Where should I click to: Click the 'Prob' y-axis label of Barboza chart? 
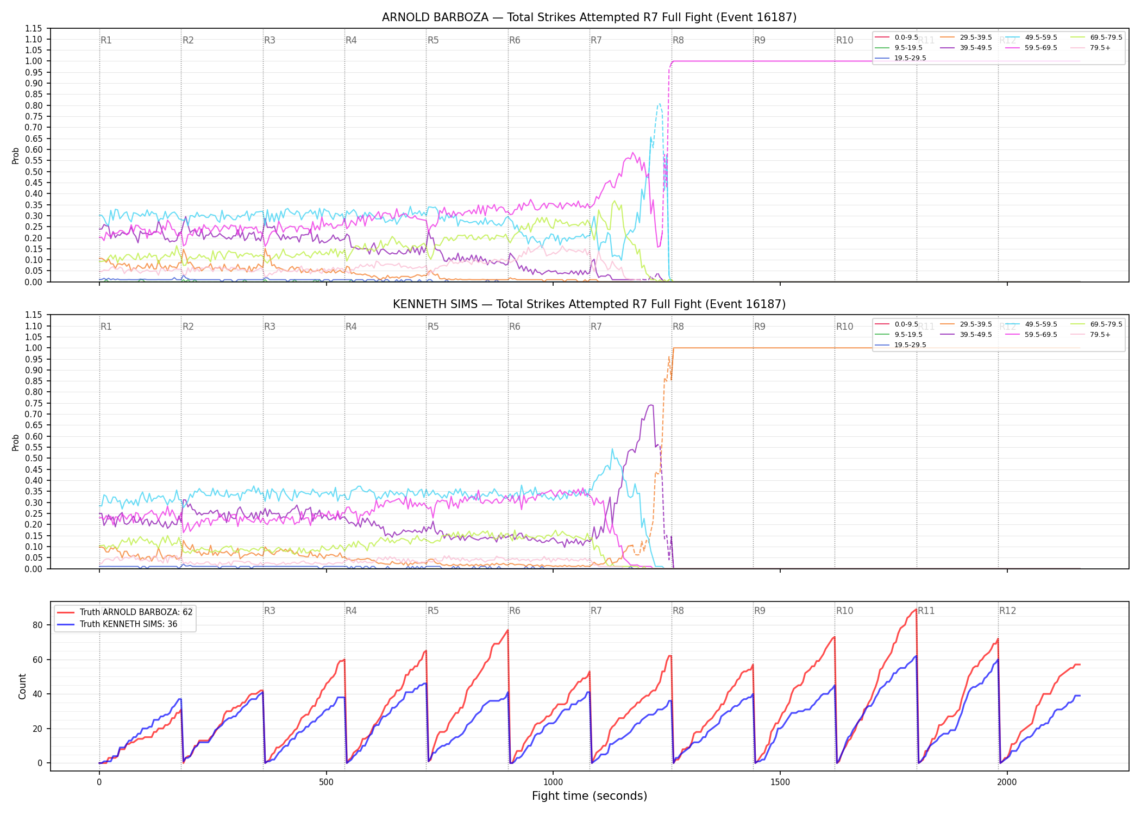pyautogui.click(x=16, y=155)
